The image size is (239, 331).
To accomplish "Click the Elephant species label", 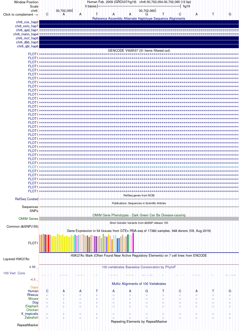I will pos(32,306).
